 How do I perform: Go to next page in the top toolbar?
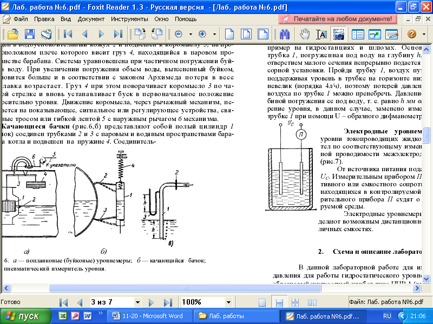[101, 34]
